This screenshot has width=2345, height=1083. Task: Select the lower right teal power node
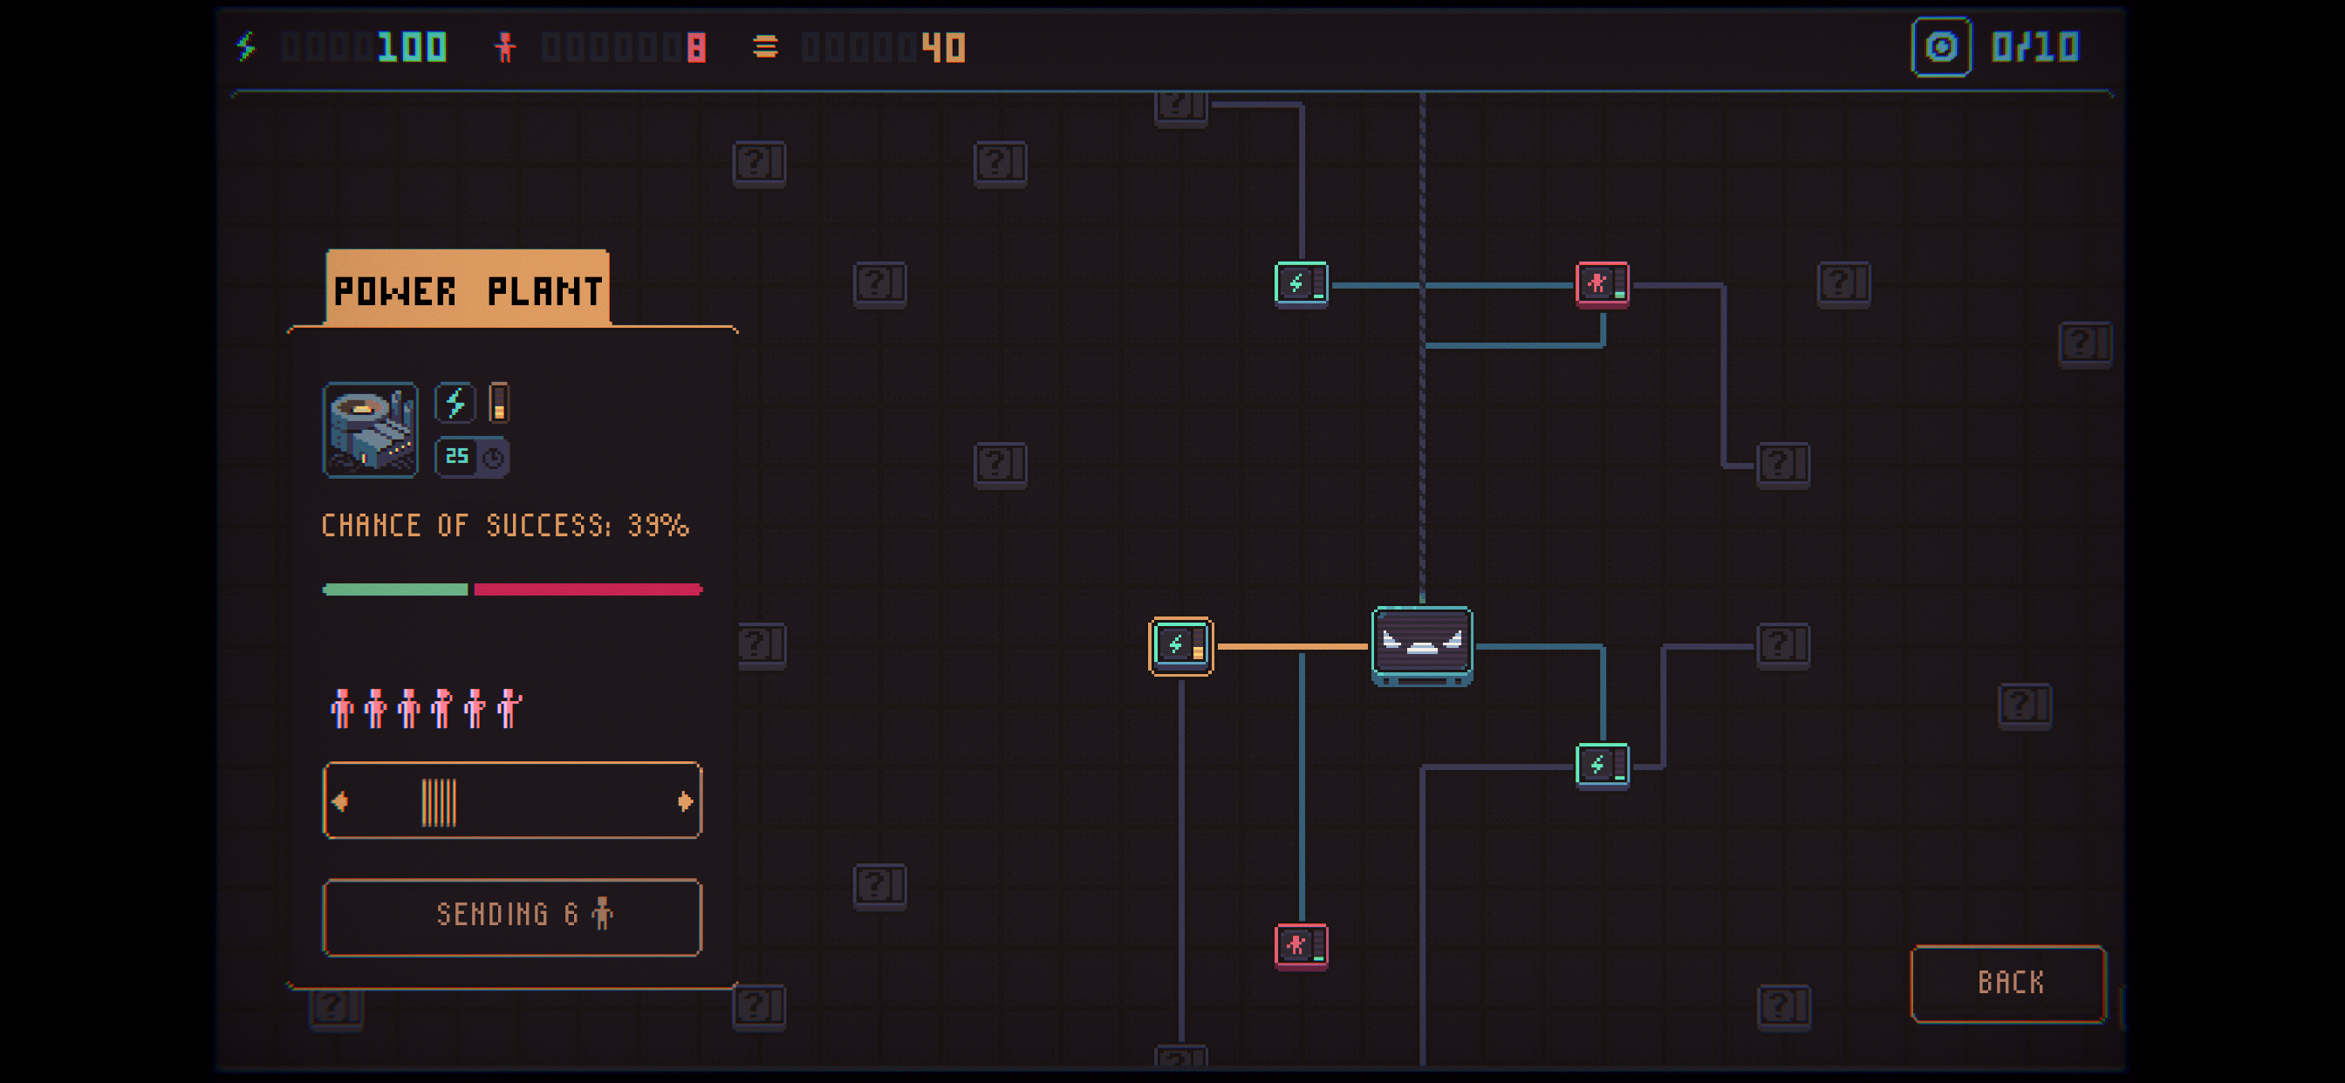pos(1603,766)
